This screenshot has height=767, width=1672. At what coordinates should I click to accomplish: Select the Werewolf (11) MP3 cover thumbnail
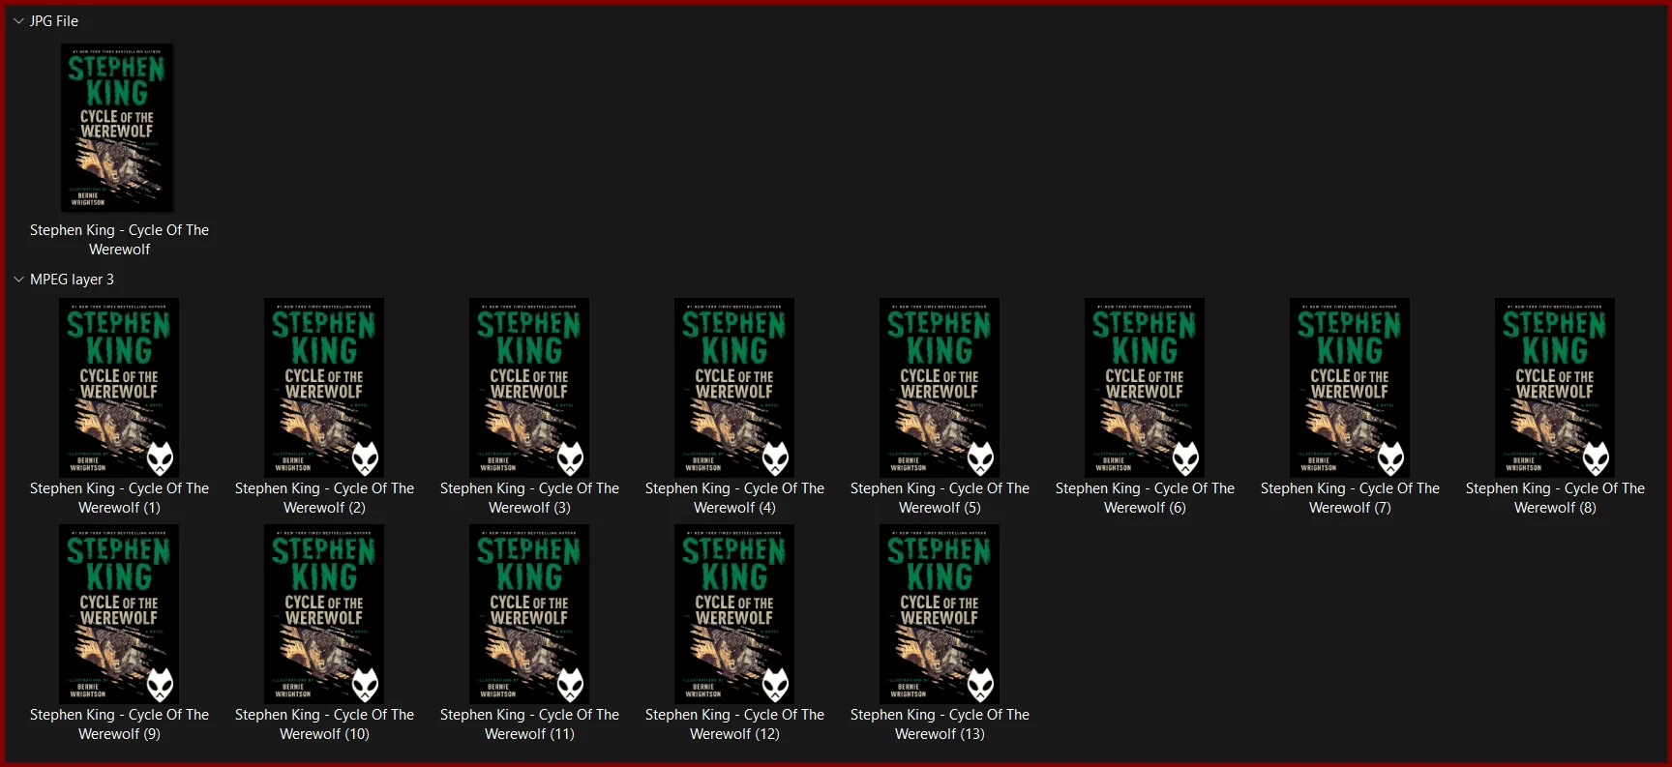pyautogui.click(x=529, y=614)
